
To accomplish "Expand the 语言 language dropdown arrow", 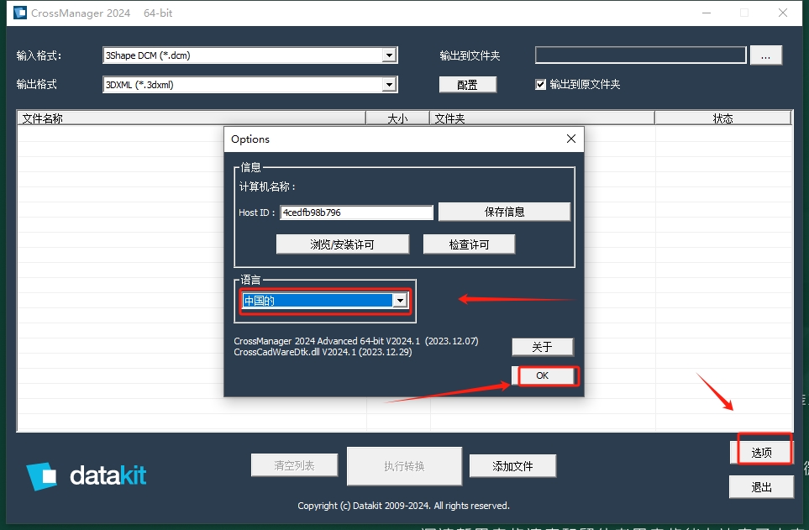I will pyautogui.click(x=400, y=301).
